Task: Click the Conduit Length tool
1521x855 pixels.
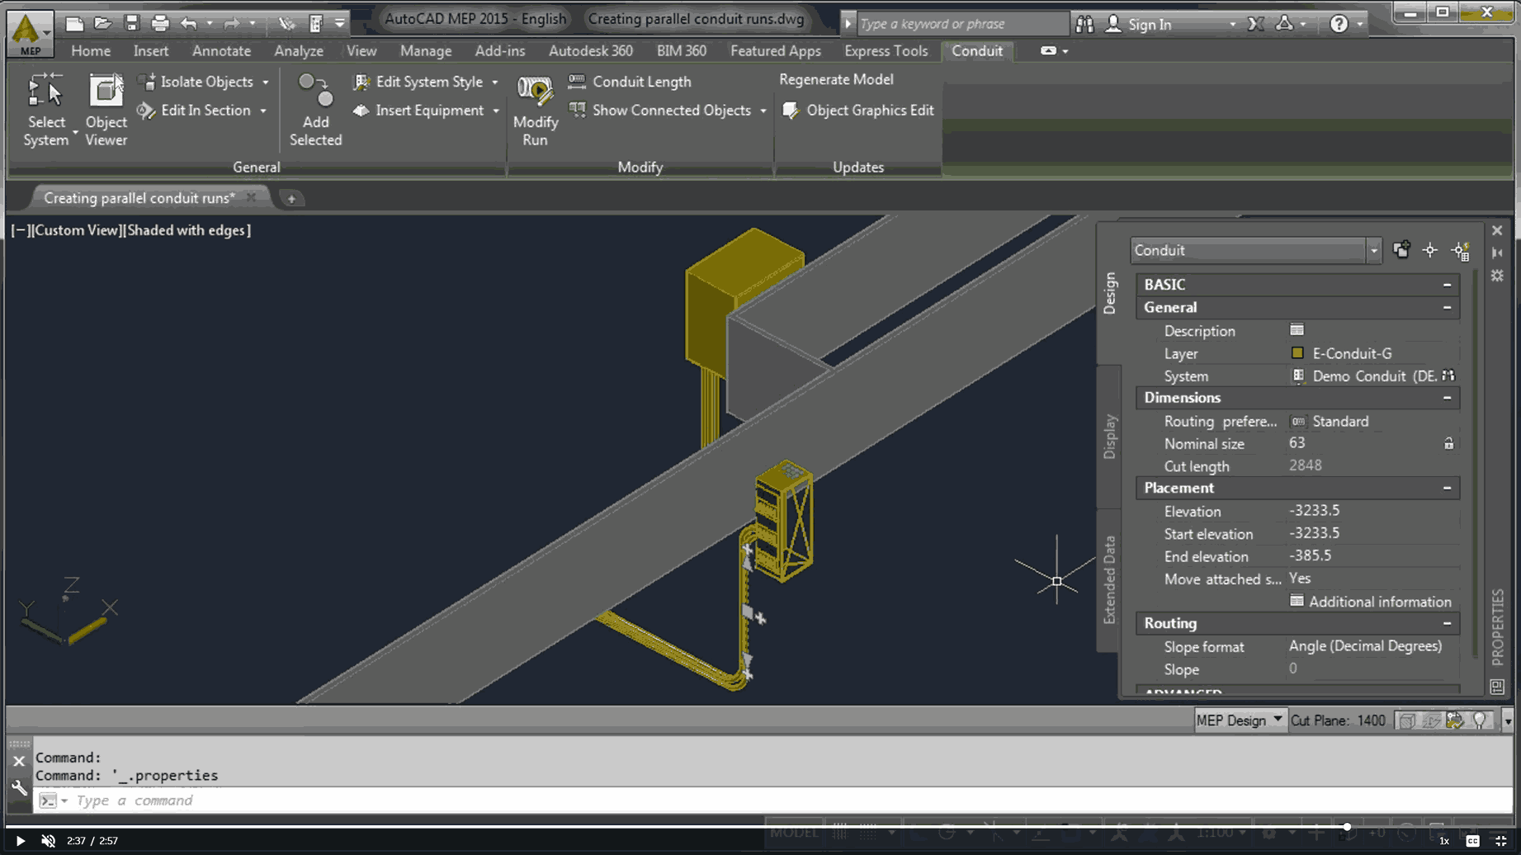Action: [x=630, y=82]
